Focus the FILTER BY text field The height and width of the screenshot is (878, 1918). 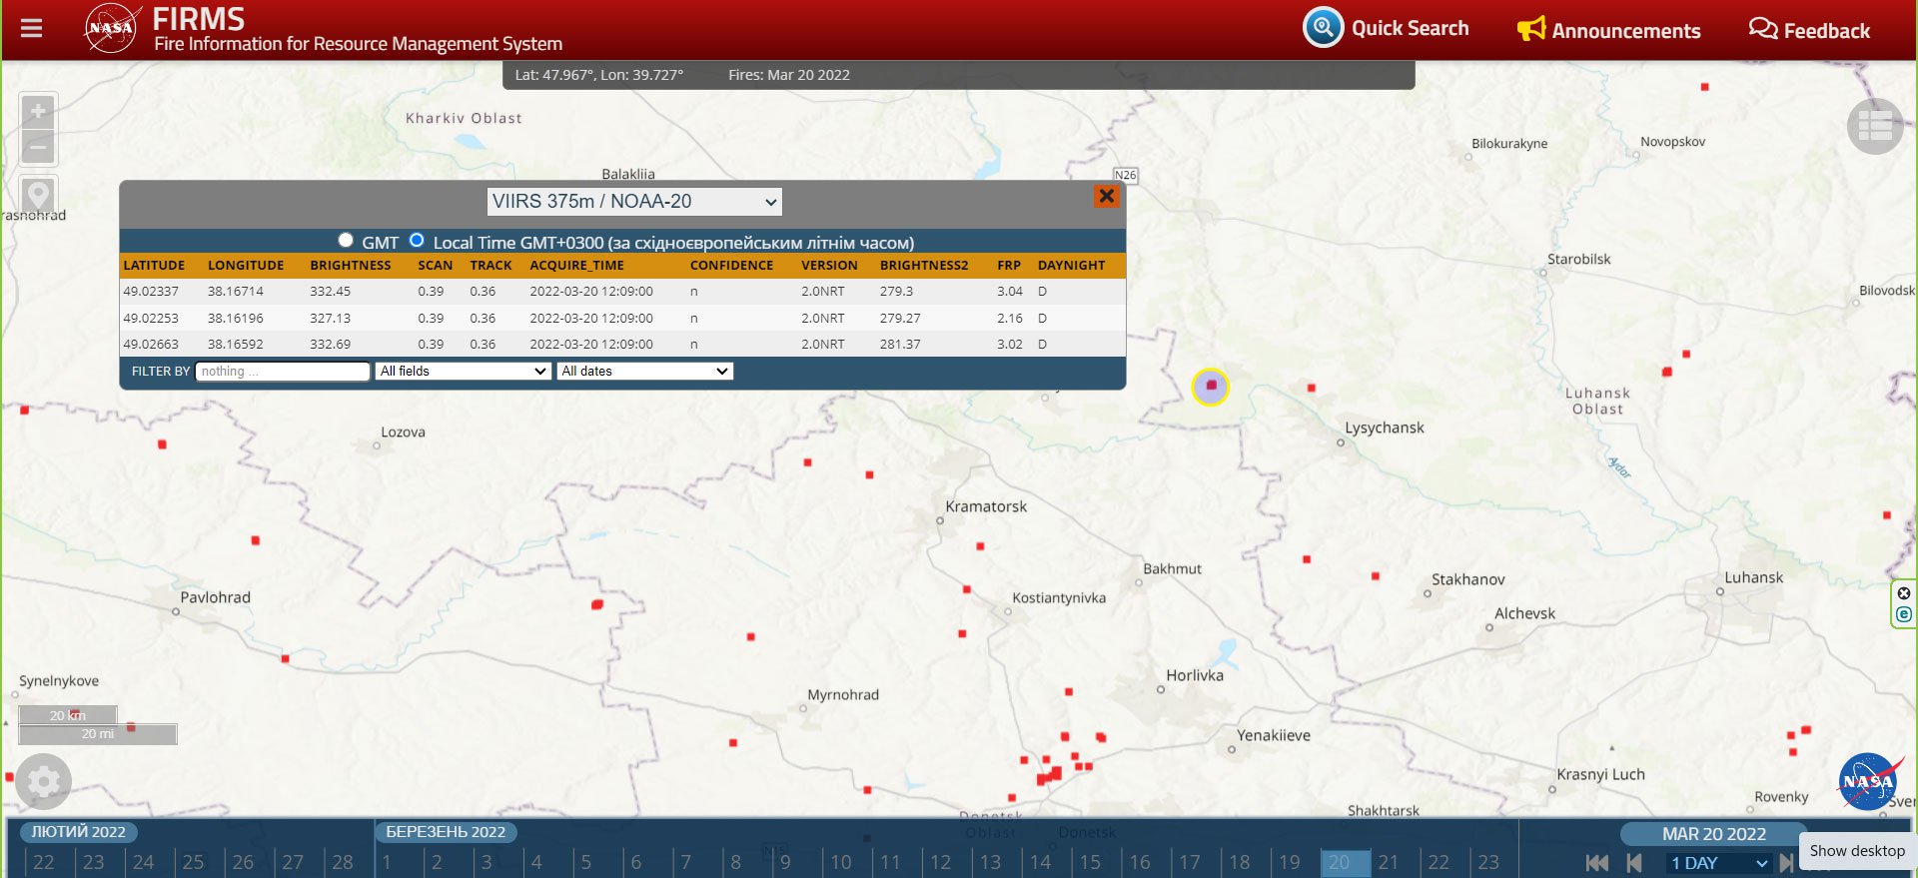click(283, 372)
